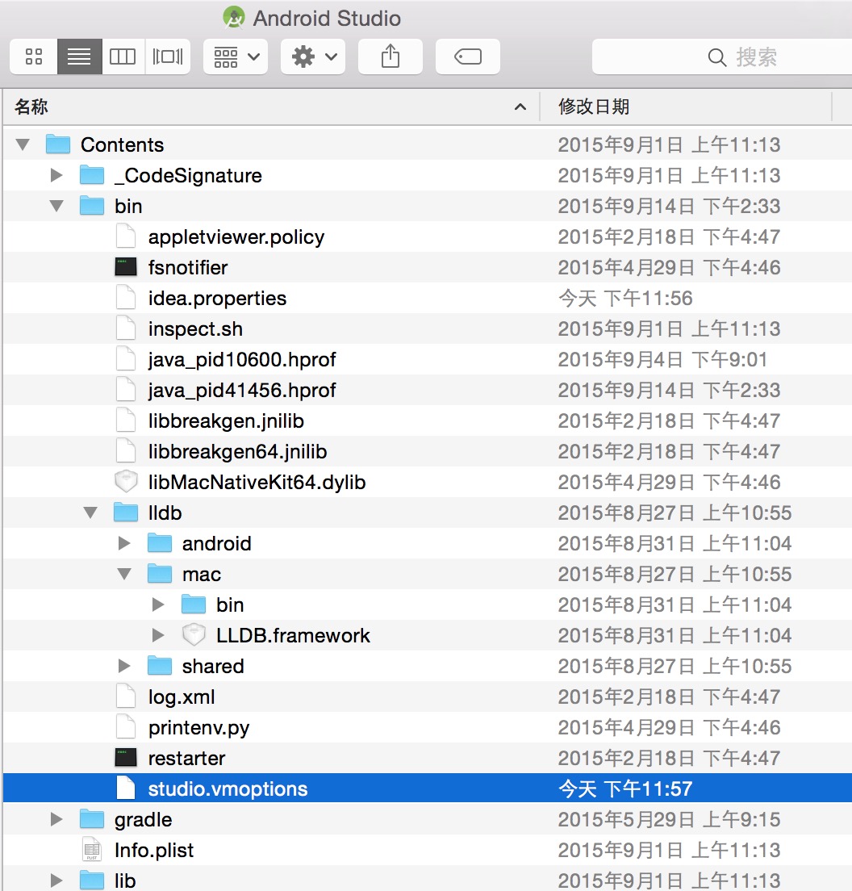Click the shared folder icon
Viewport: 852px width, 891px height.
tap(160, 666)
